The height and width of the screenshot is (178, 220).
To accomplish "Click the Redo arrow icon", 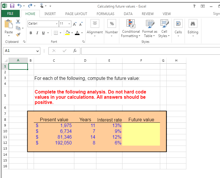I will [x=30, y=6].
